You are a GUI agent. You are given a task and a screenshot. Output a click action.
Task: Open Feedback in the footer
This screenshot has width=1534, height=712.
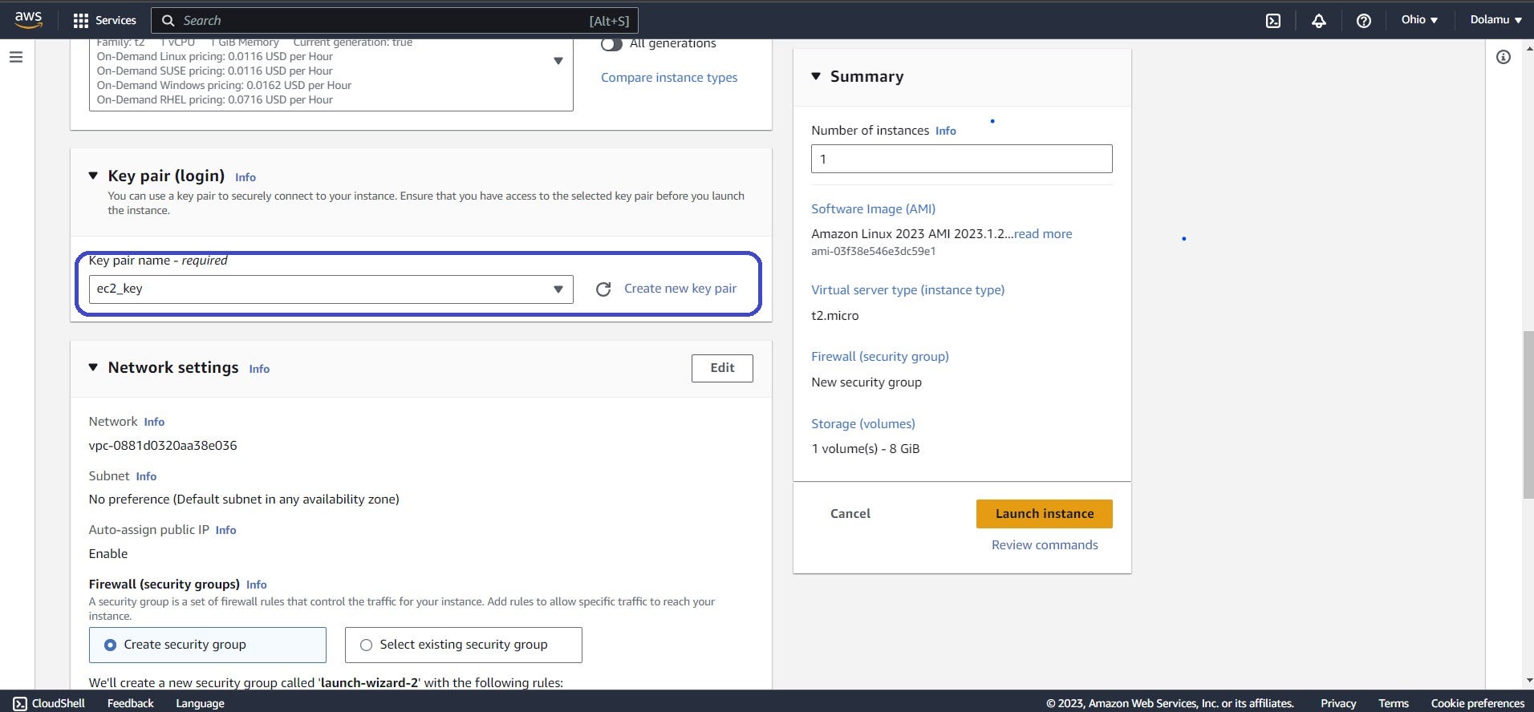131,703
